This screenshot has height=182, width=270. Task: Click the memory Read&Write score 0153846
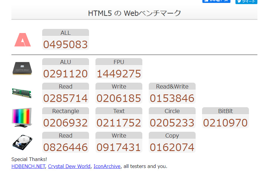tap(172, 98)
